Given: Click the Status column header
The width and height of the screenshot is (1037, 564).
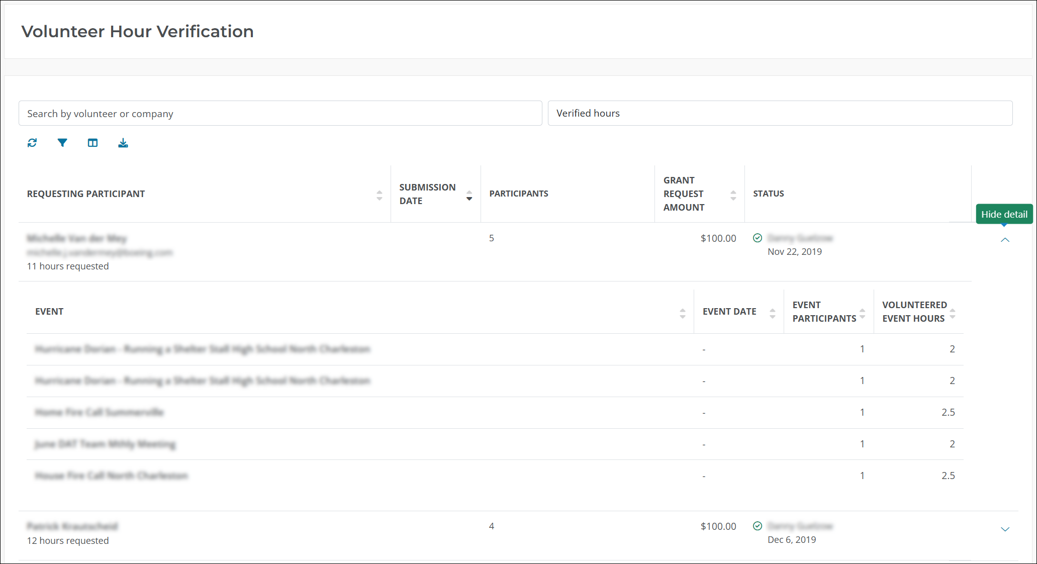Looking at the screenshot, I should [x=769, y=194].
